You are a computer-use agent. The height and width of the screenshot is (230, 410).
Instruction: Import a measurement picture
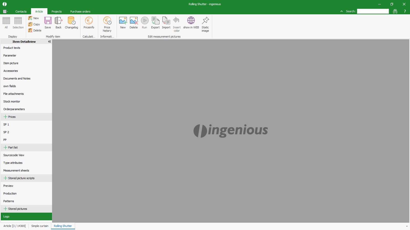[166, 23]
